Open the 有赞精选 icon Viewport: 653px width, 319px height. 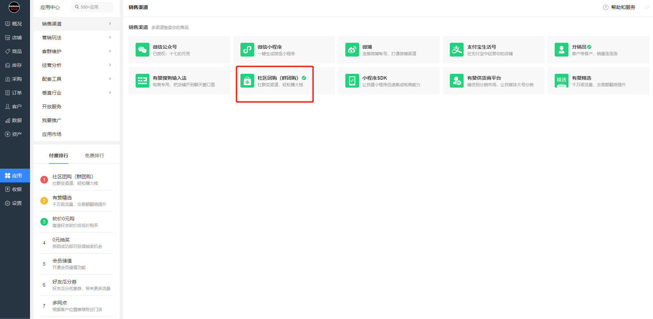(x=562, y=81)
